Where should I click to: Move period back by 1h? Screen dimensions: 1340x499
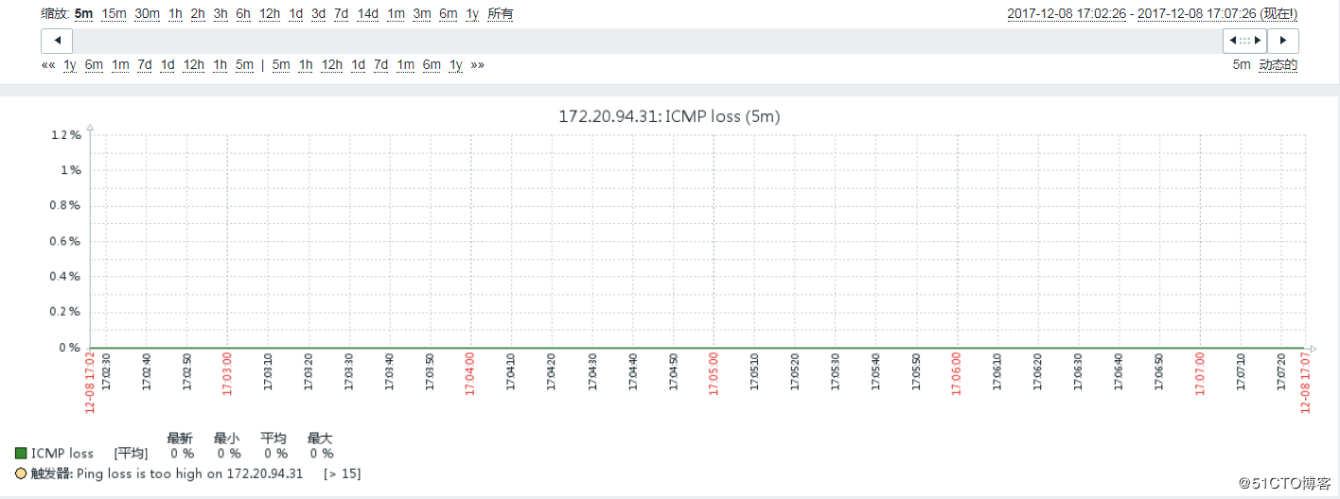pos(220,65)
